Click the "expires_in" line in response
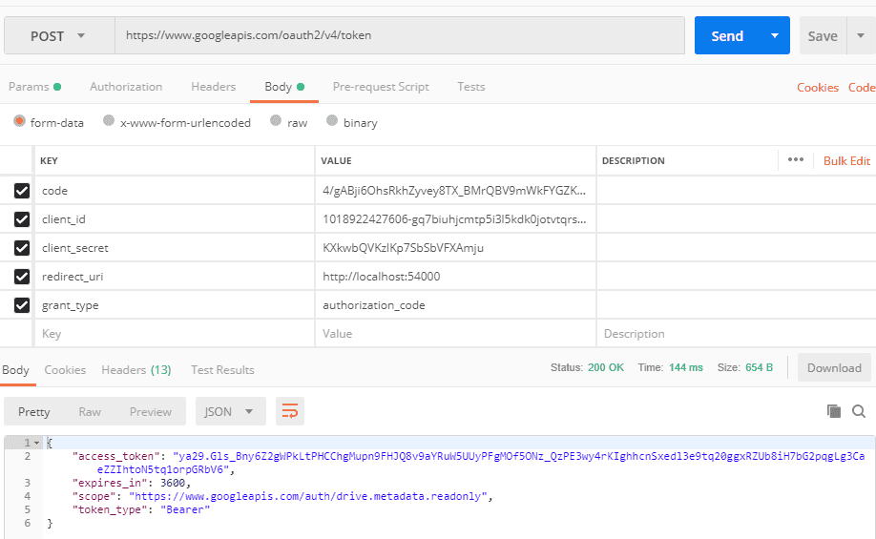The image size is (876, 539). 132,483
